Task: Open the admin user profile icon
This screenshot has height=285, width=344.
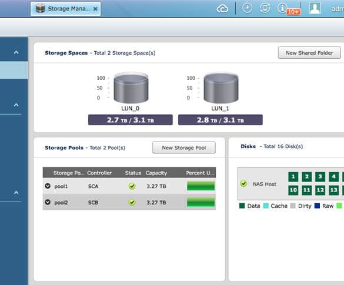Action: 315,8
